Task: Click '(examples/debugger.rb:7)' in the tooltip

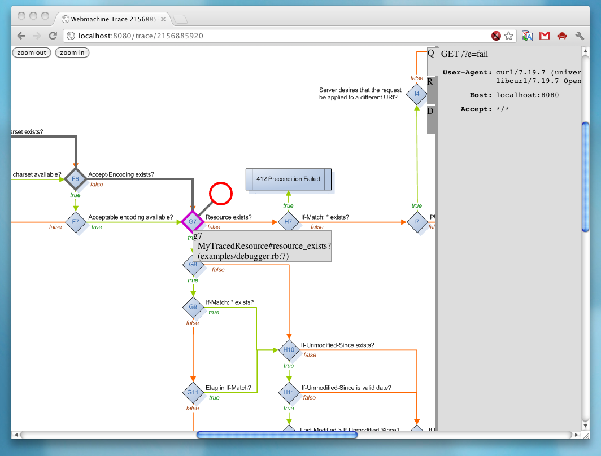Action: 243,256
